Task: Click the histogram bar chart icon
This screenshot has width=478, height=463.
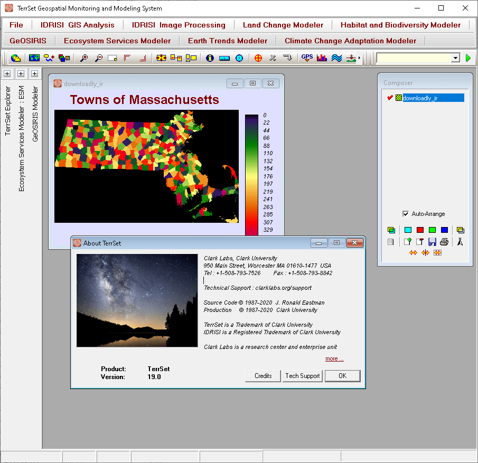Action: (322, 58)
